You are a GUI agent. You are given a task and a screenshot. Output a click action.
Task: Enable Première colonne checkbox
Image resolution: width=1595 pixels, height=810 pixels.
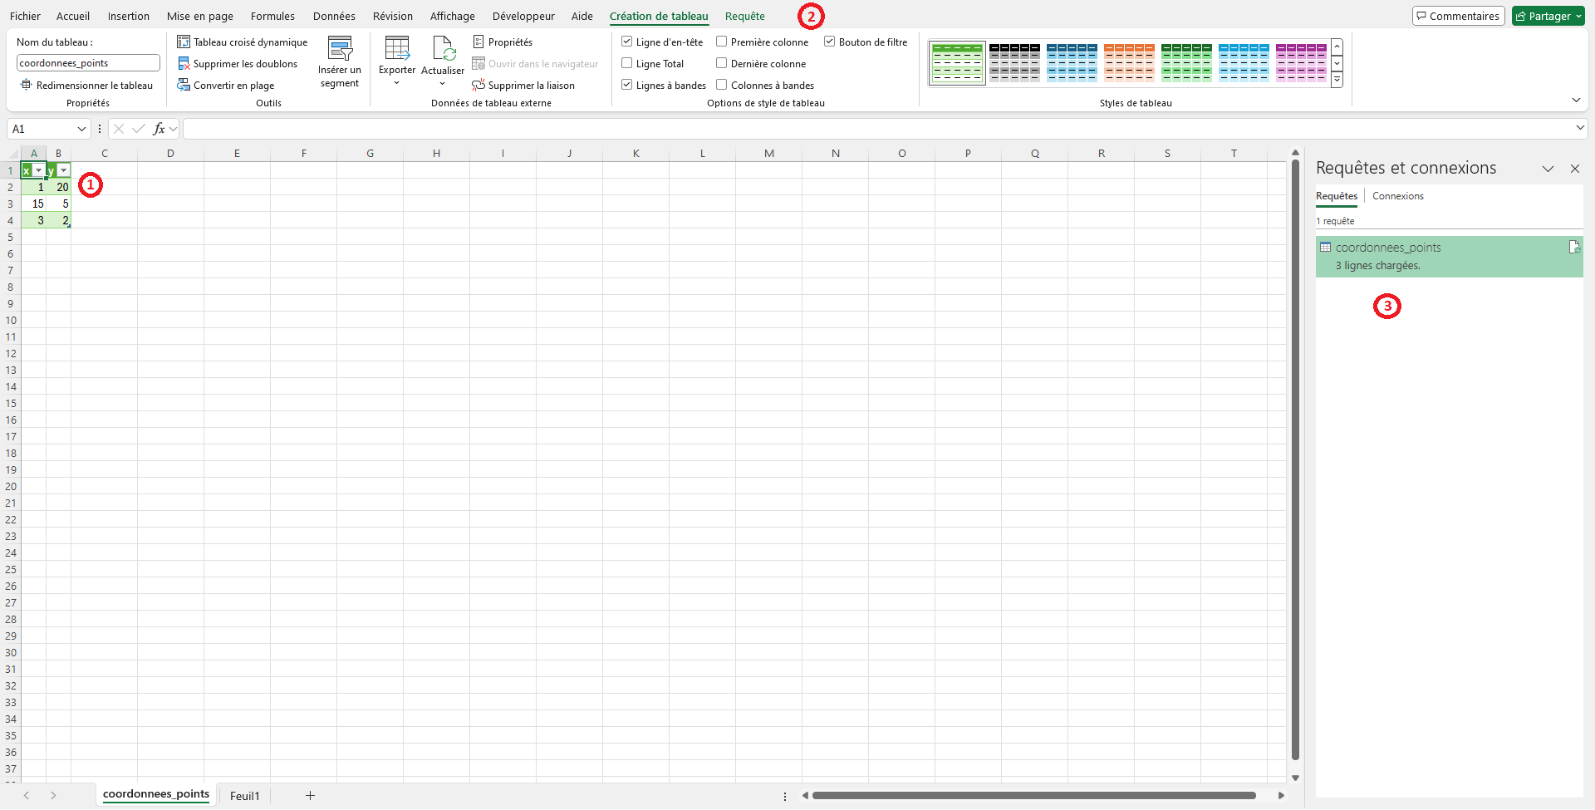[x=722, y=42]
